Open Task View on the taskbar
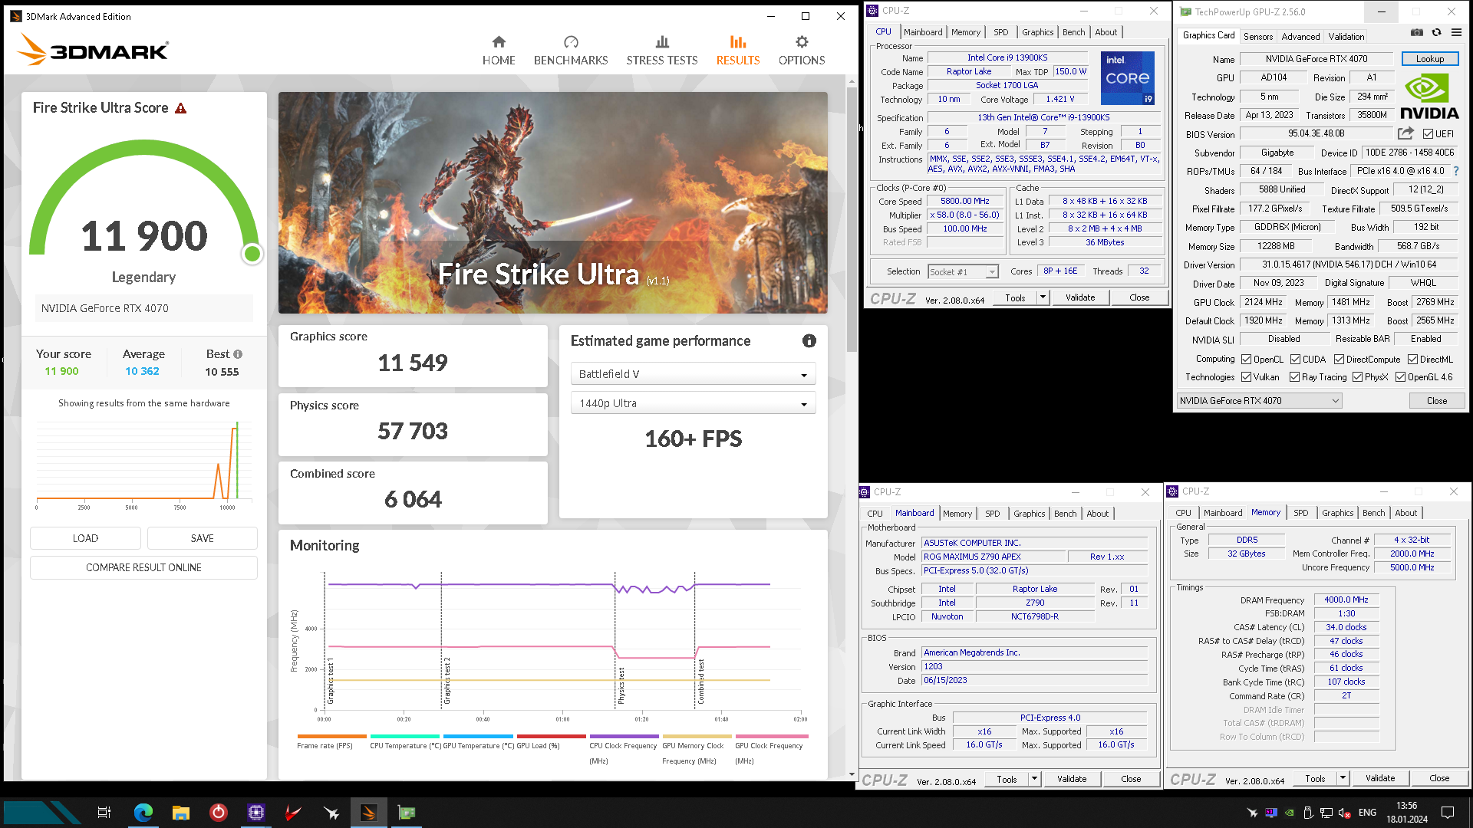This screenshot has width=1473, height=828. coord(104,813)
